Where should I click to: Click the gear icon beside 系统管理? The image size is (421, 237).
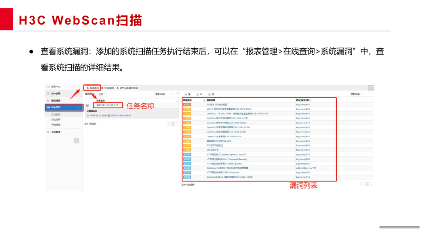[48, 132]
